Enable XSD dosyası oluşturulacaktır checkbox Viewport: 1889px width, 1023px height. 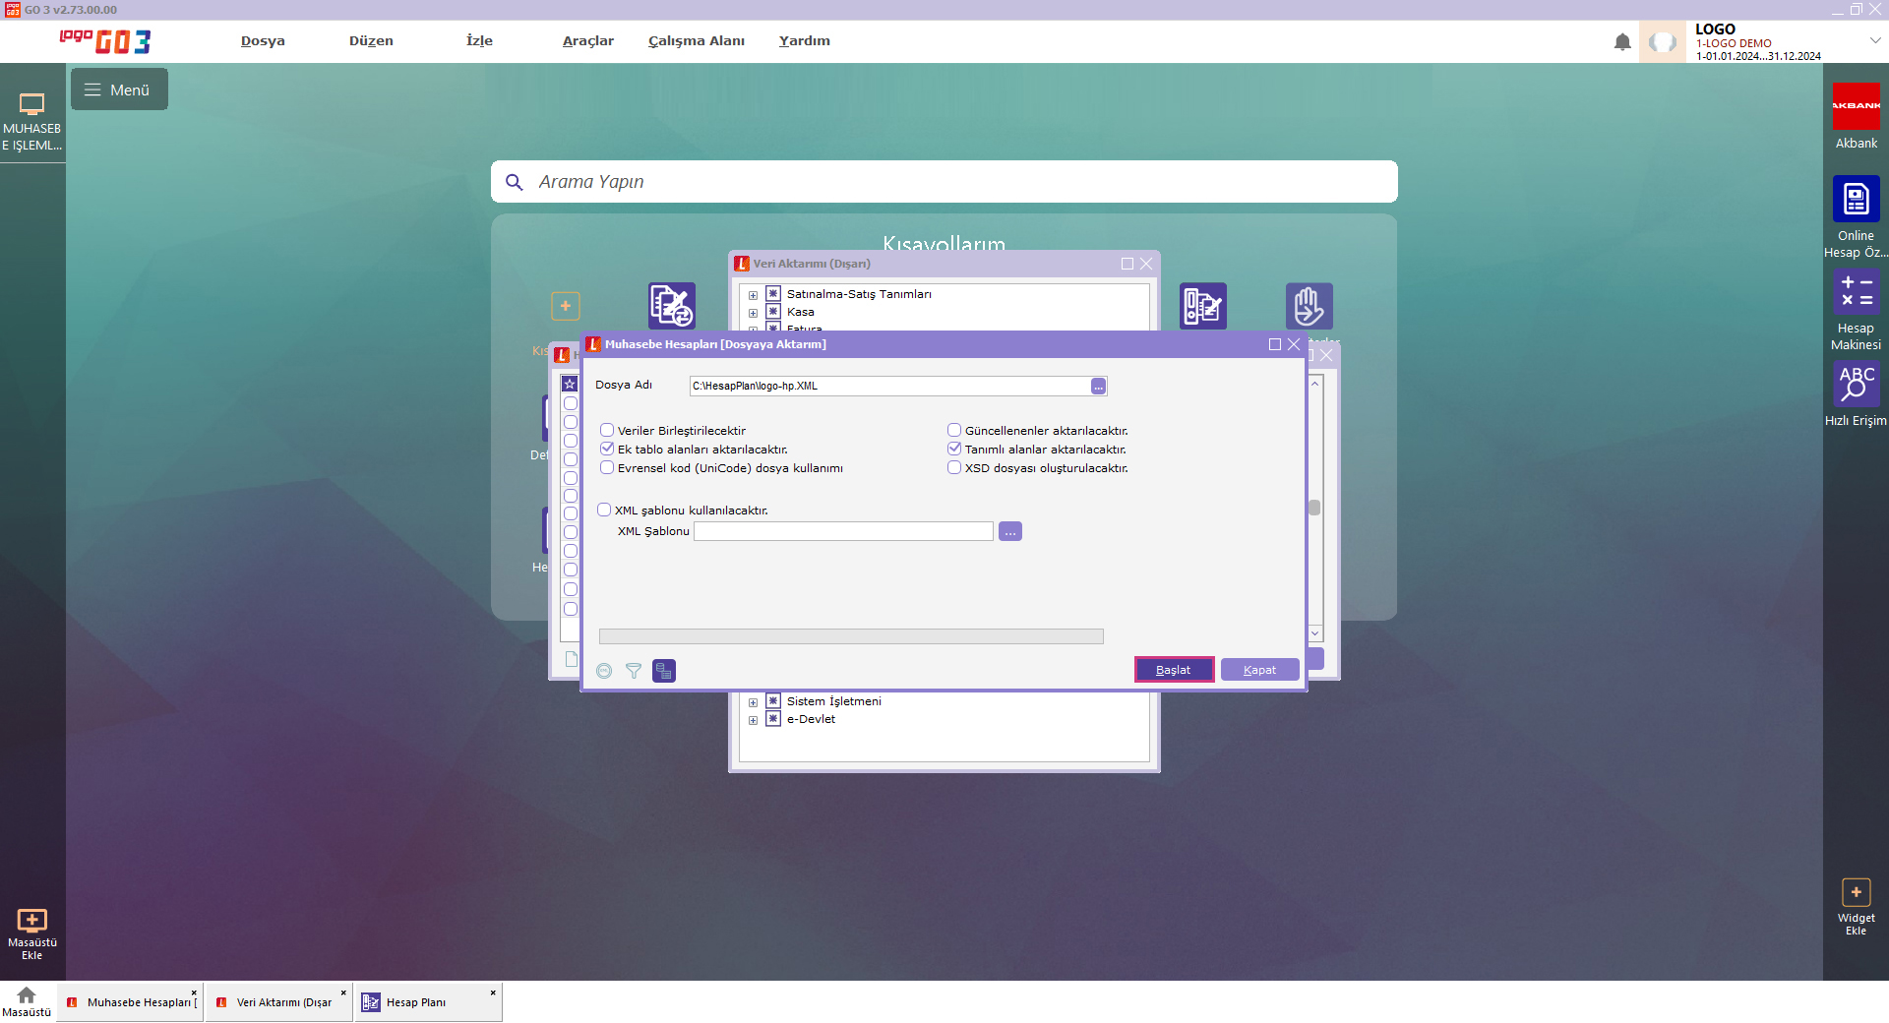954,467
